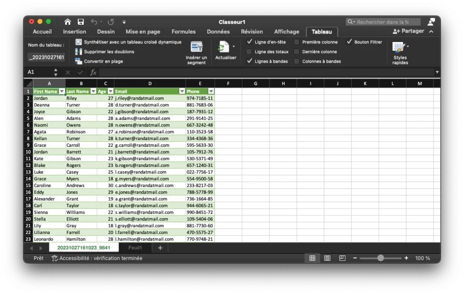Screen dimensions: 464x294
Task: Switch to Page Break preview icon
Action: coord(342,258)
